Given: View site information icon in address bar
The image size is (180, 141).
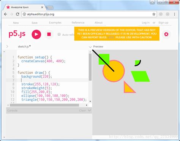Looking at the screenshot, I should pos(24,14).
